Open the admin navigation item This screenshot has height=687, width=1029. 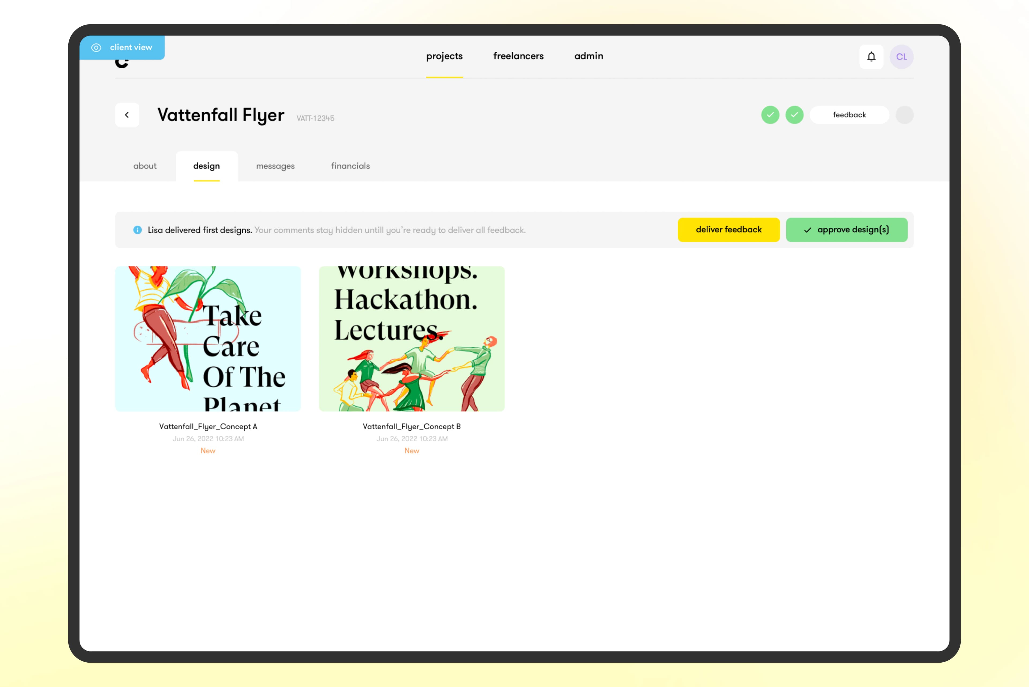[588, 56]
